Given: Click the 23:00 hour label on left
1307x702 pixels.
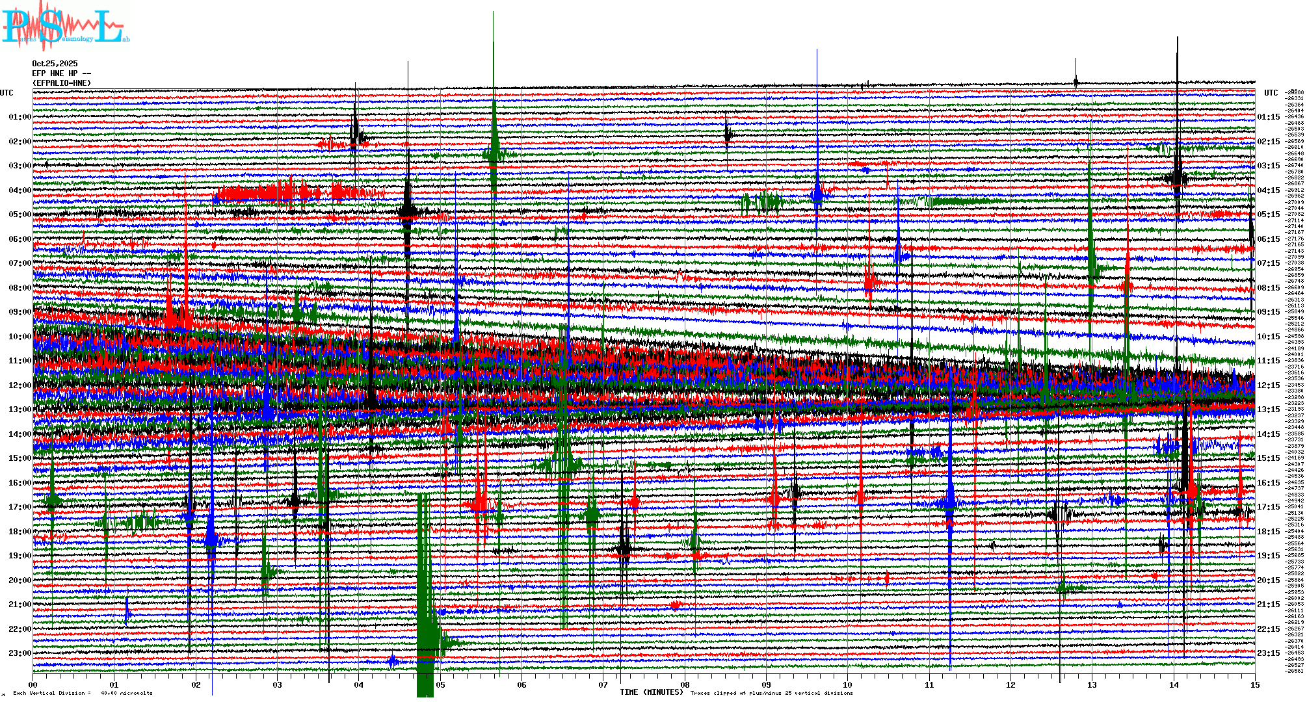Looking at the screenshot, I should (x=20, y=653).
